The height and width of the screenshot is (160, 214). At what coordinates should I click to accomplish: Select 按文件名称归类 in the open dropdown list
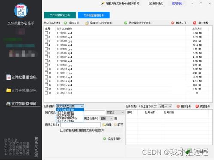click(65, 115)
